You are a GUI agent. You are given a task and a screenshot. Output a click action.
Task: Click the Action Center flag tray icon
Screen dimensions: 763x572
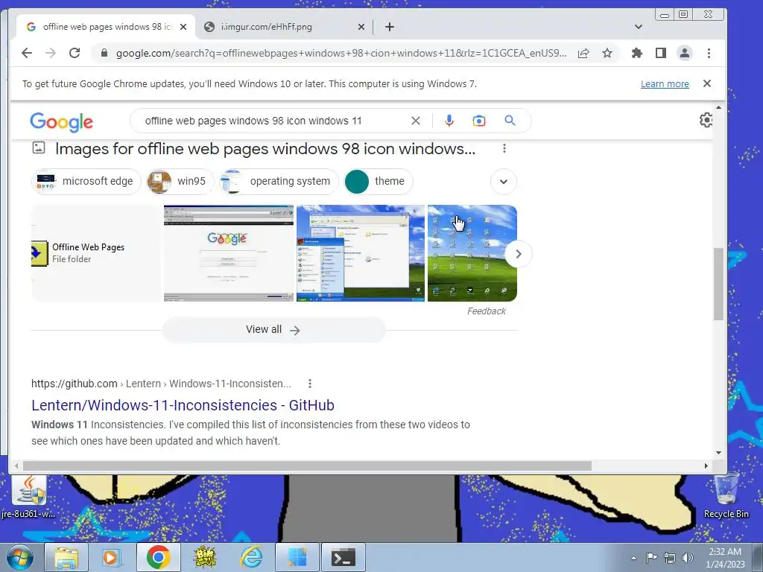coord(651,557)
